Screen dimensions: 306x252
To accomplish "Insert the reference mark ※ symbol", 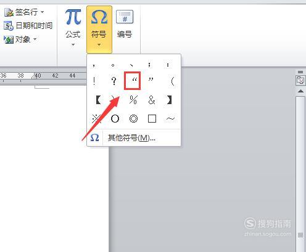I will click(96, 119).
